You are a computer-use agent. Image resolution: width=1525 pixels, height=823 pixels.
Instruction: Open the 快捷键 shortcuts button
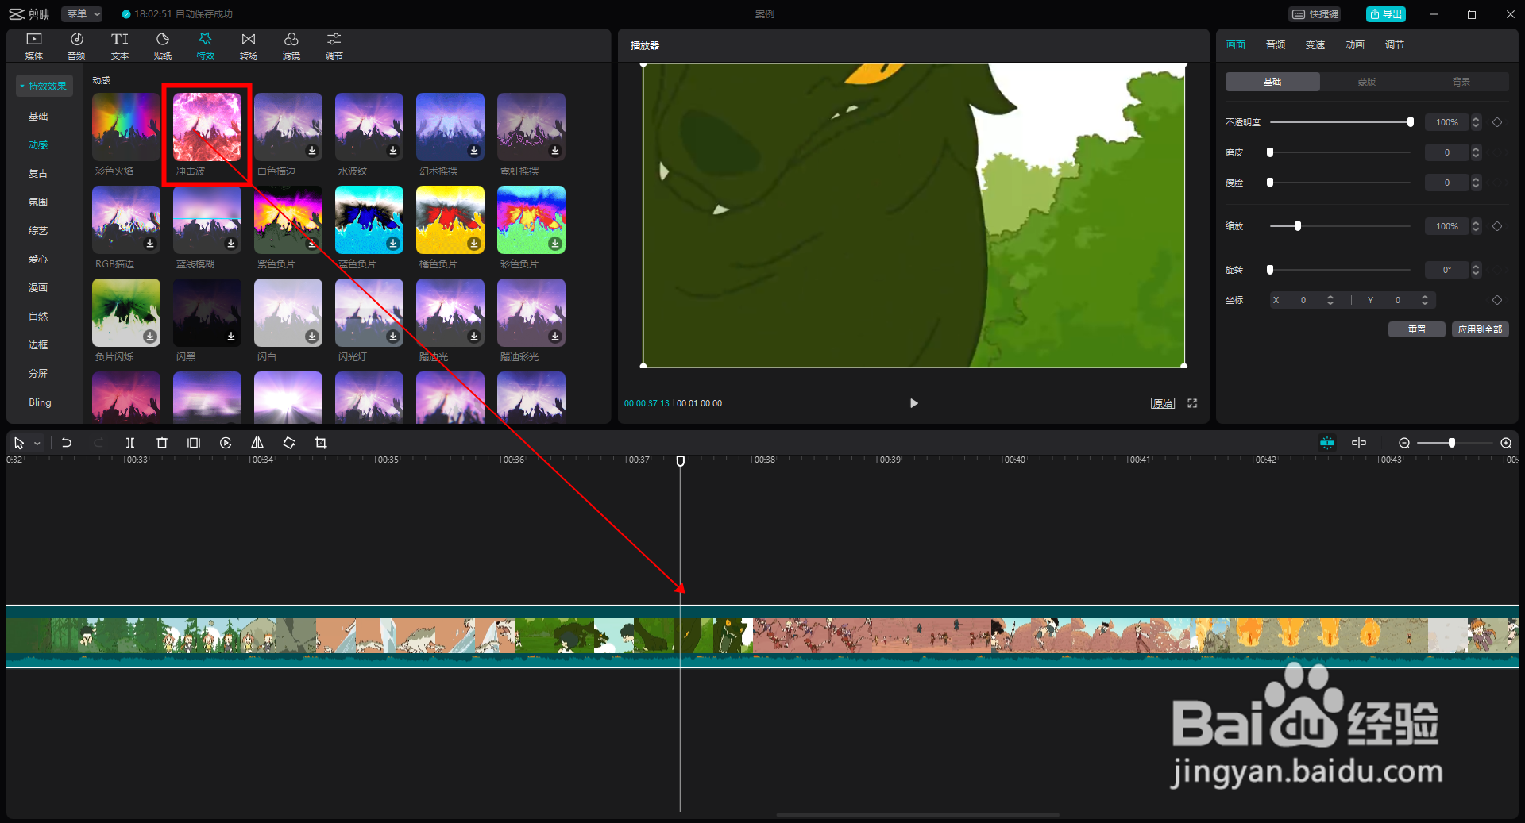(1315, 14)
